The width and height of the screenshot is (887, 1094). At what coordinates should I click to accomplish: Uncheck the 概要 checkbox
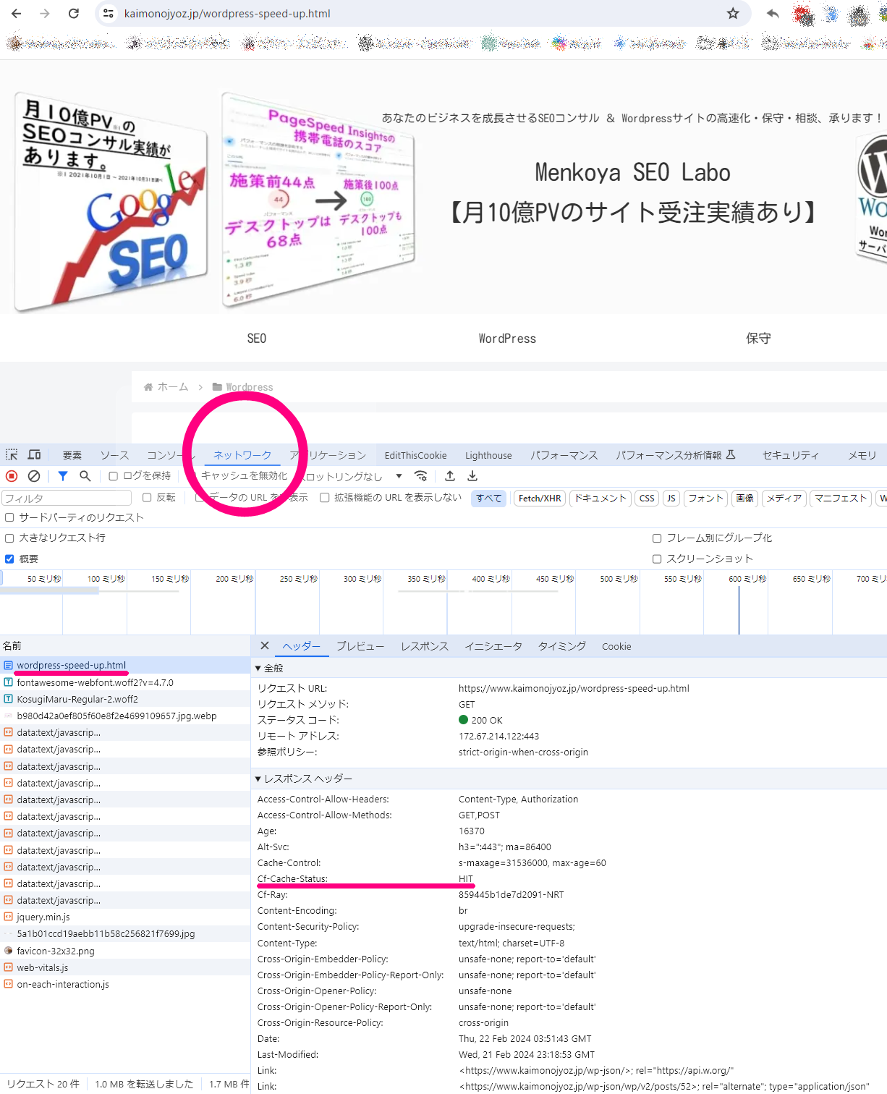click(x=9, y=559)
